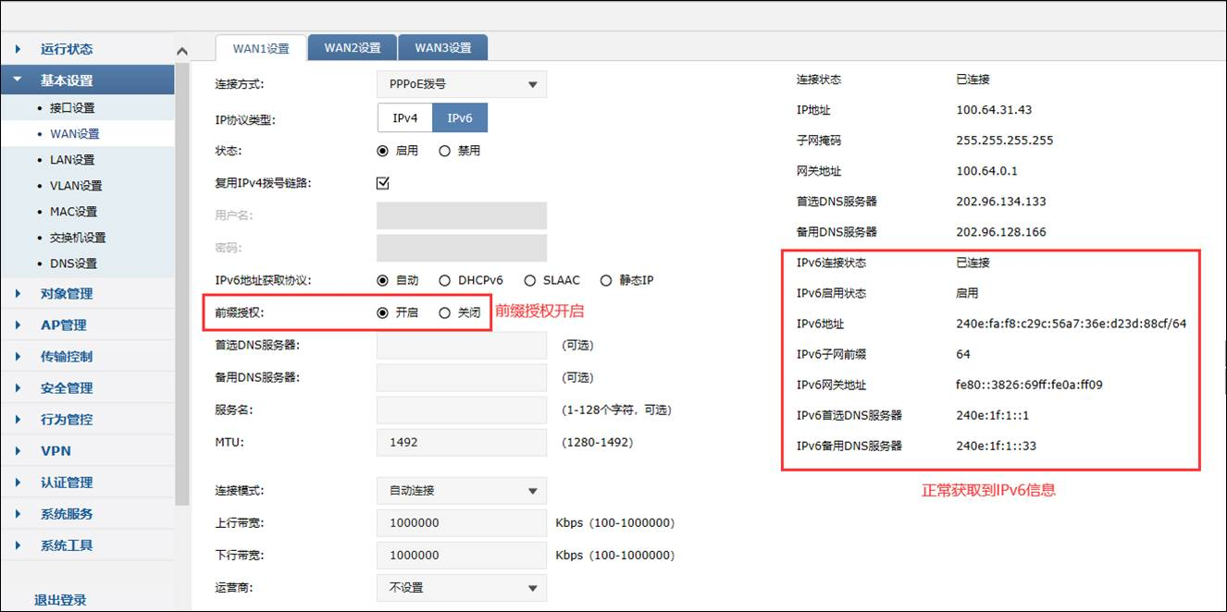Open the 连接方式 dropdown
The image size is (1227, 612).
point(461,83)
